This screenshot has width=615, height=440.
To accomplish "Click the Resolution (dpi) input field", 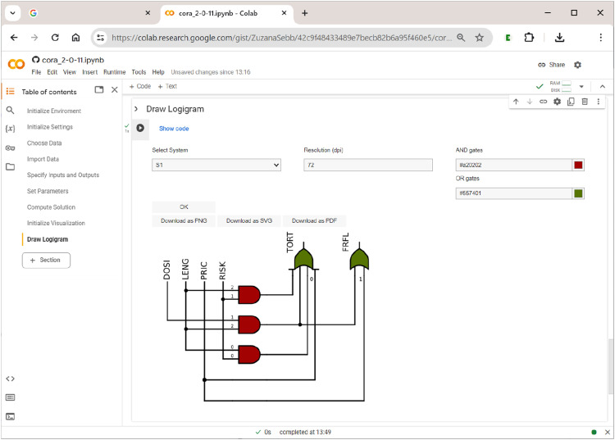I will pyautogui.click(x=368, y=165).
